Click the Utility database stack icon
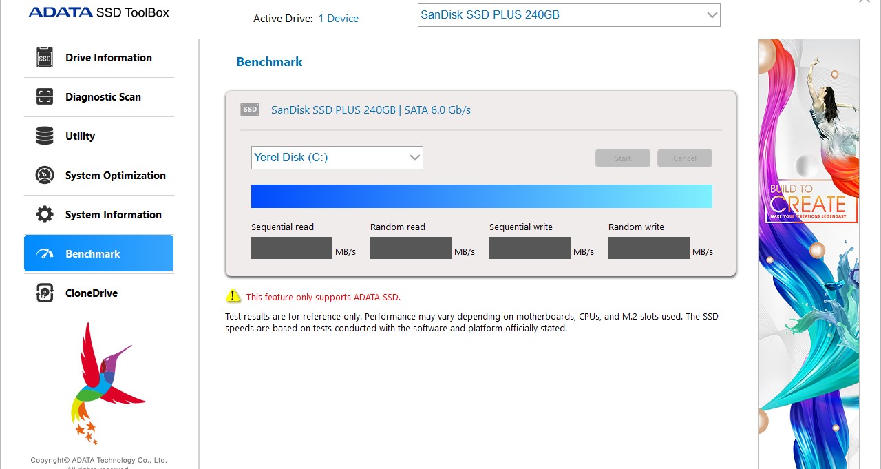881x469 pixels. point(45,136)
